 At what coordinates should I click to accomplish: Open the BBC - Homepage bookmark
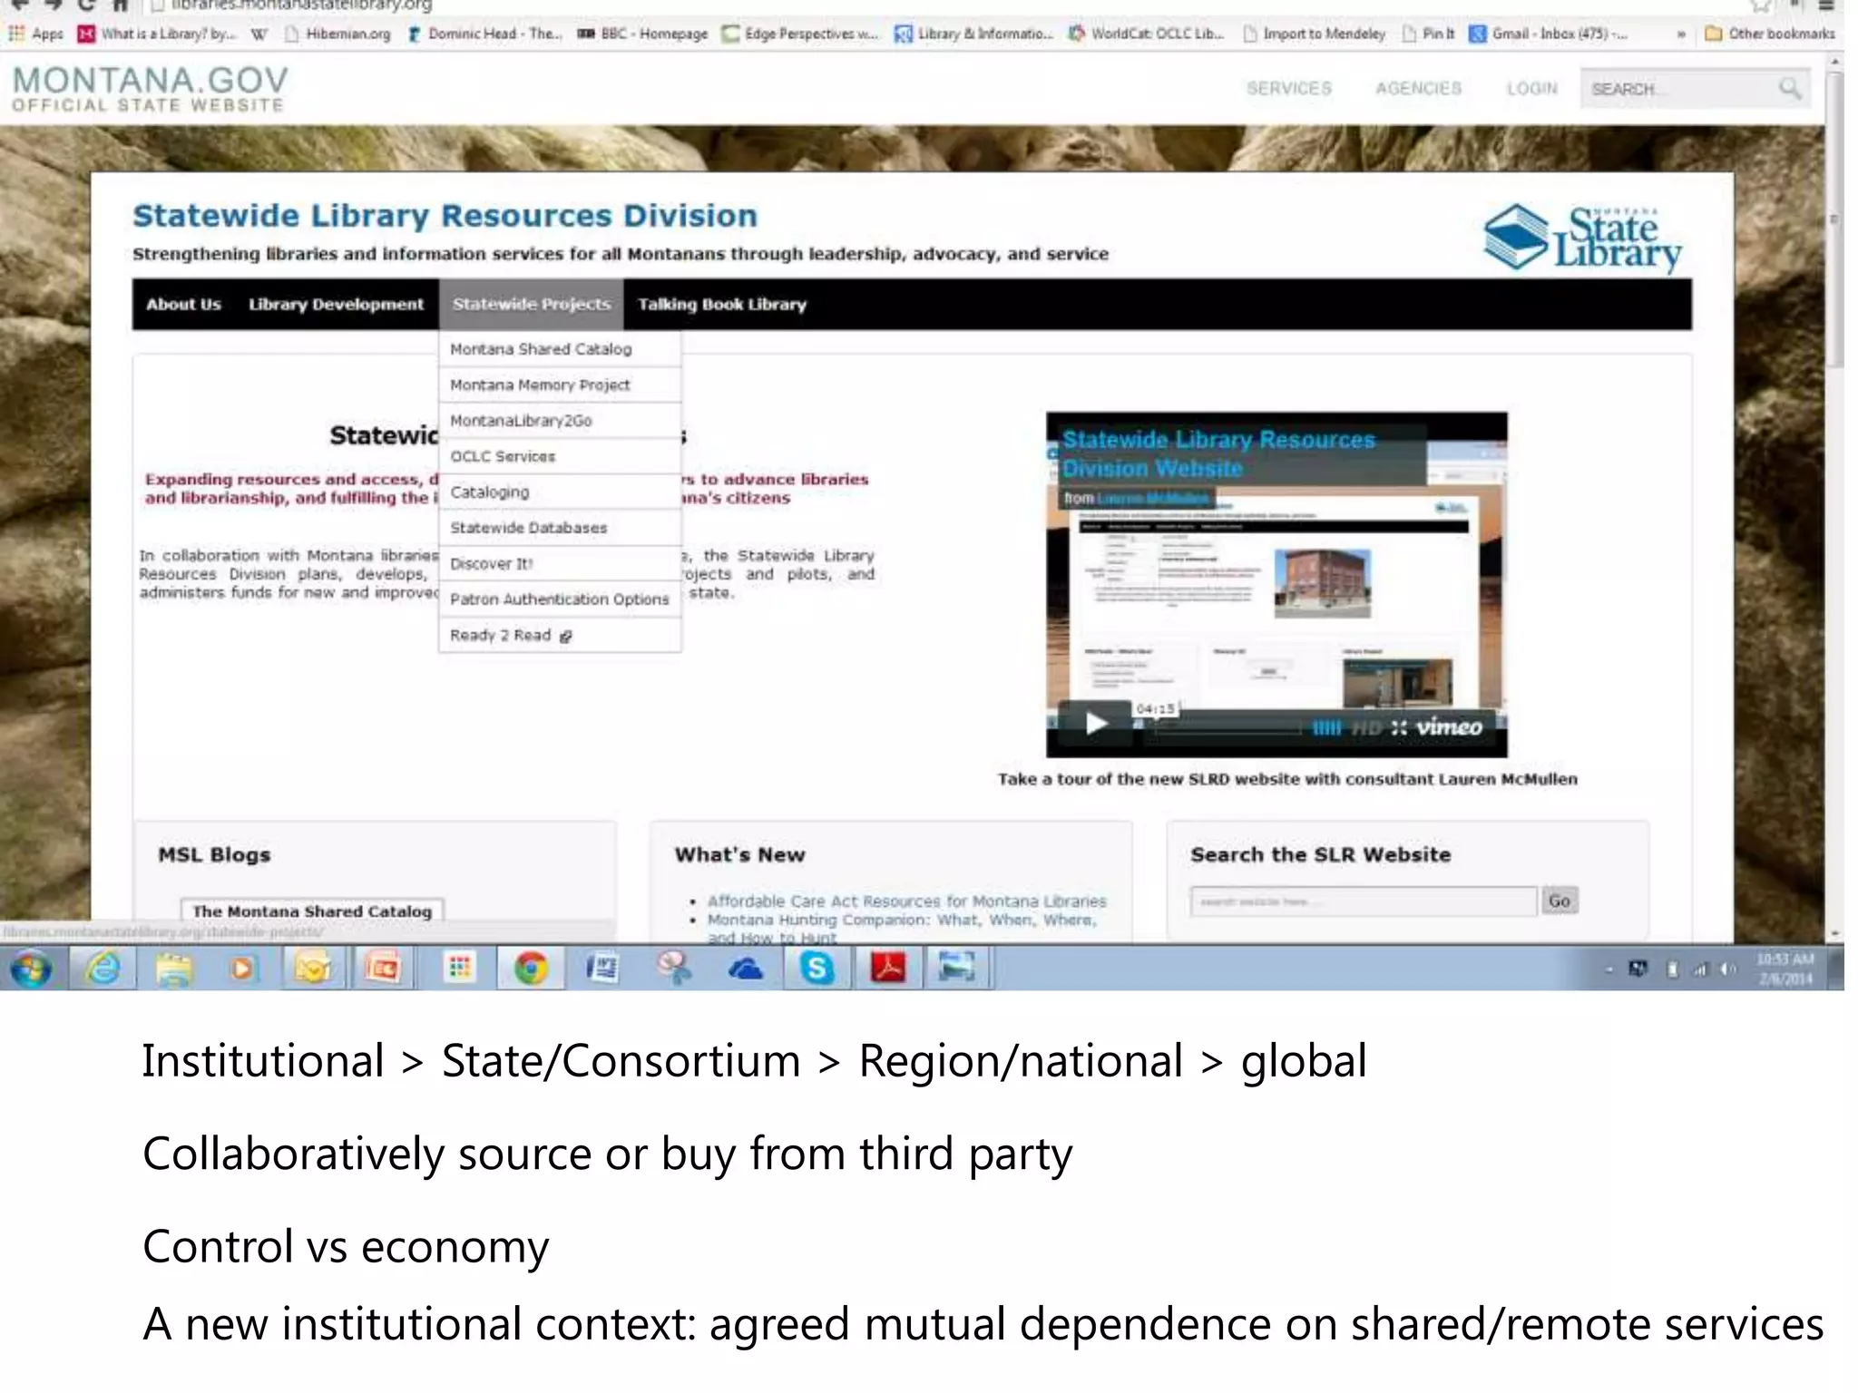[642, 34]
